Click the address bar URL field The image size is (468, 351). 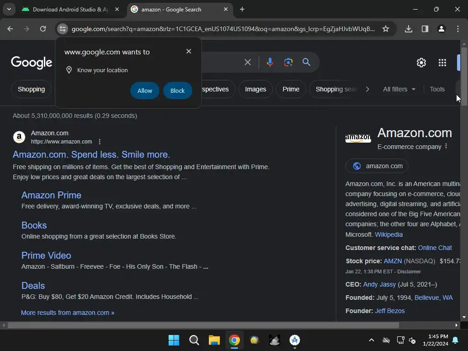pyautogui.click(x=223, y=29)
